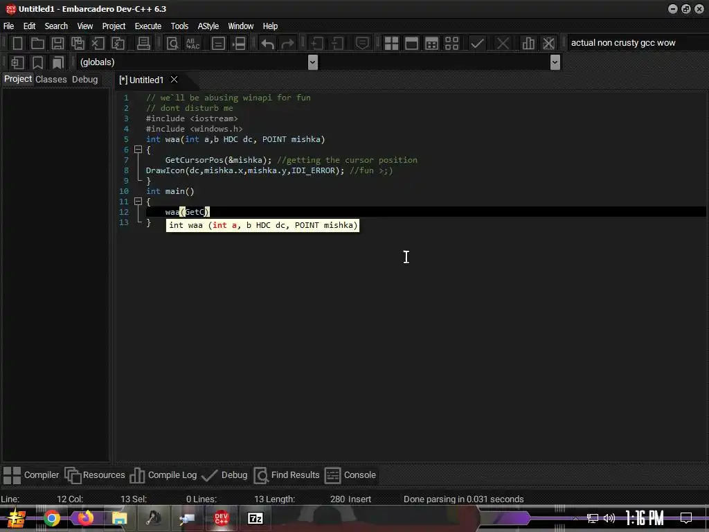Switch to the Debug sidebar tab

[x=85, y=80]
